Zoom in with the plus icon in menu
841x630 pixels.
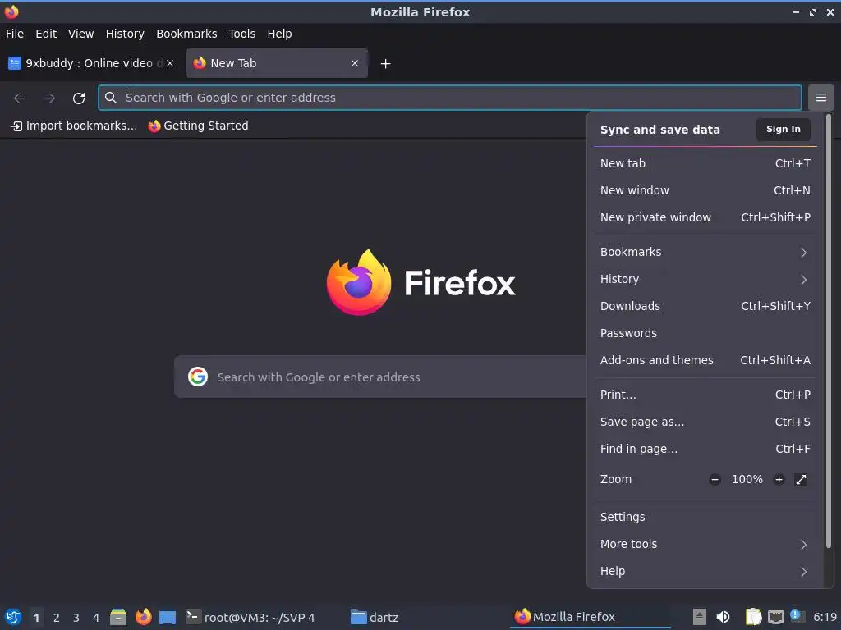779,479
